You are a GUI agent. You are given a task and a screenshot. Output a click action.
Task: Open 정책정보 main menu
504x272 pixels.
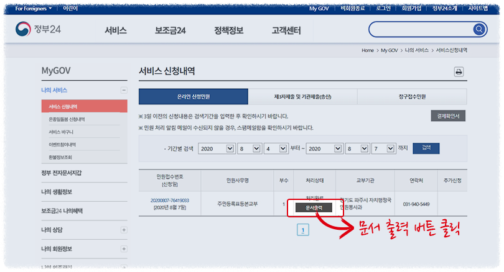click(228, 30)
